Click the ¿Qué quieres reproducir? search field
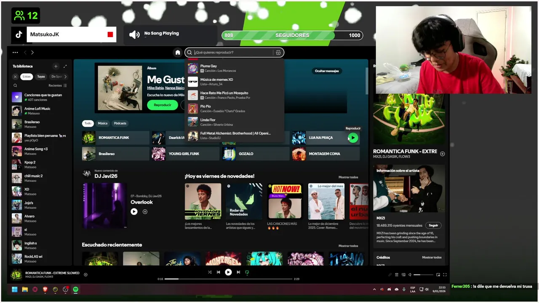The height and width of the screenshot is (303, 539). click(x=234, y=53)
